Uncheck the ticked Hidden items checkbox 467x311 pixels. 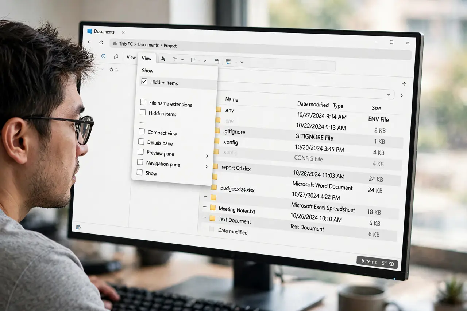point(144,82)
